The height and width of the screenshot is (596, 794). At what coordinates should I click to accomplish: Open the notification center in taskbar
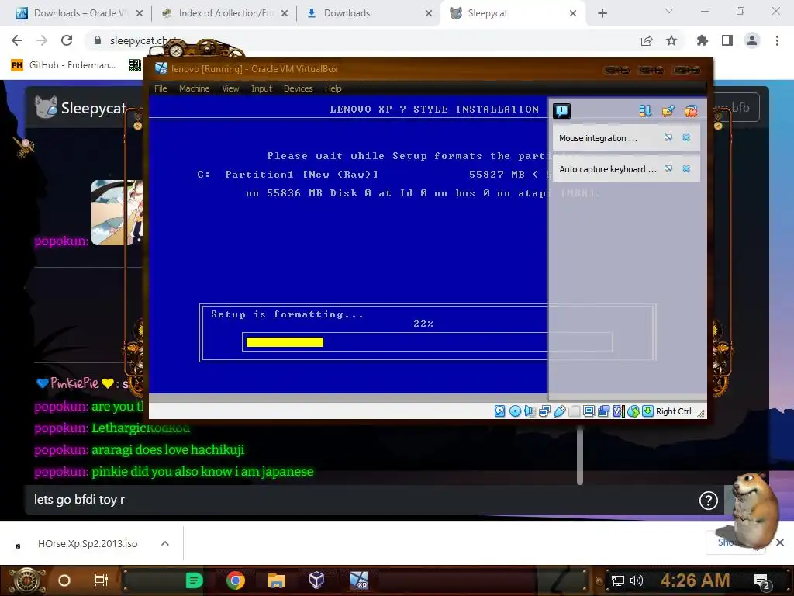point(762,581)
